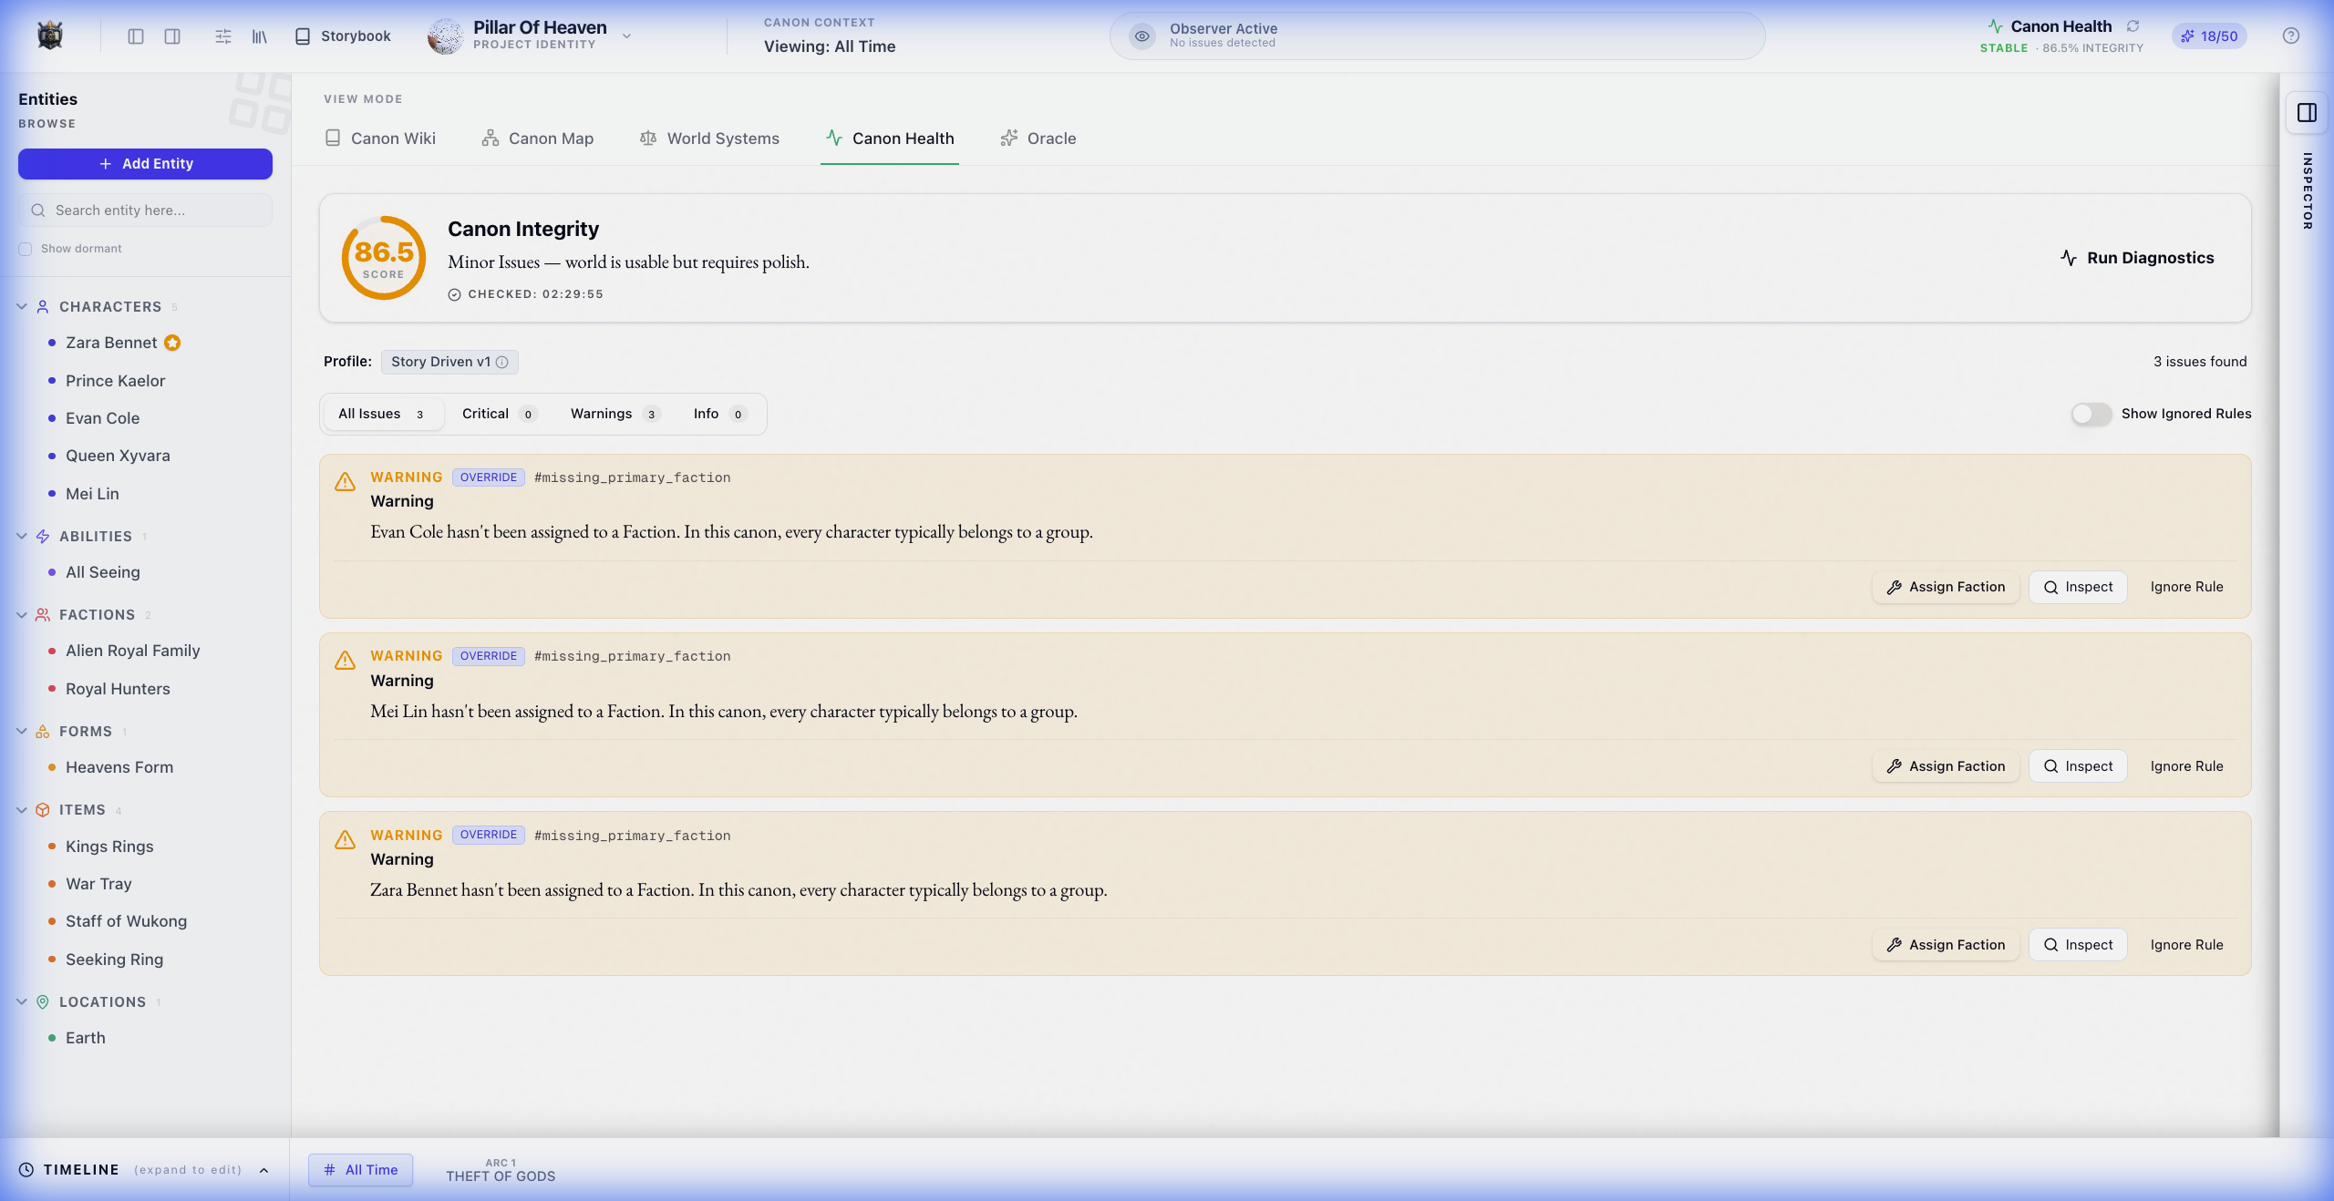Open the Inspector panel icon
The height and width of the screenshot is (1201, 2334).
(x=2307, y=113)
